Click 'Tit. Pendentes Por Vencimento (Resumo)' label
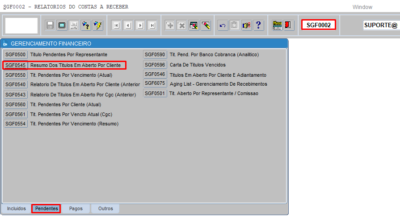Image resolution: width=400 pixels, height=216 pixels. 75,124
